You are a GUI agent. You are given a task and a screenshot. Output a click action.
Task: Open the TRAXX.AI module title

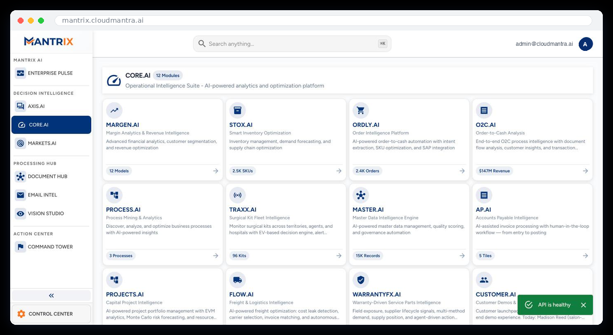click(x=243, y=210)
